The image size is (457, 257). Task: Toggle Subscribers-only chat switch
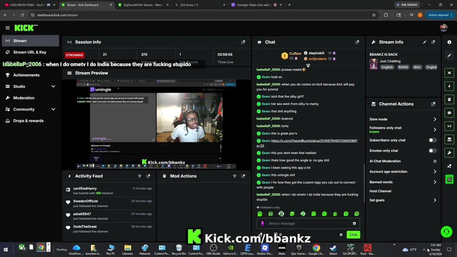pos(432,140)
